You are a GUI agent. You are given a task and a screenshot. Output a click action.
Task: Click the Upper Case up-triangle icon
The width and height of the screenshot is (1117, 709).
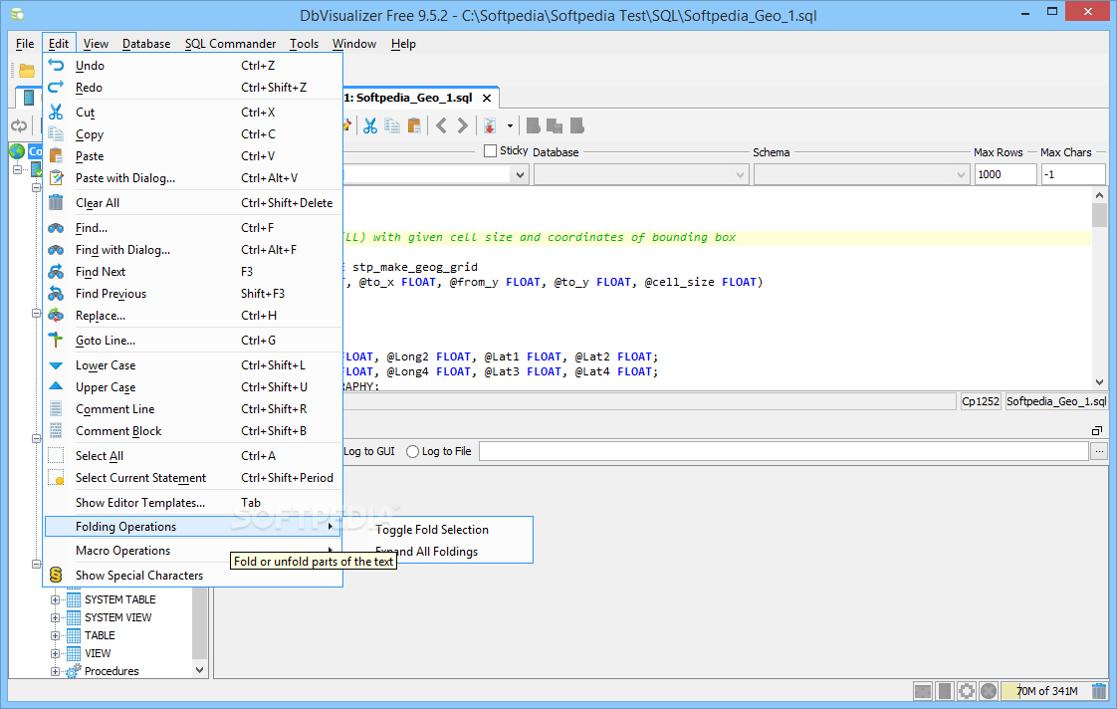pyautogui.click(x=56, y=386)
